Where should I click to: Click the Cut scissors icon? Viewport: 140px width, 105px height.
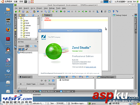27,11
